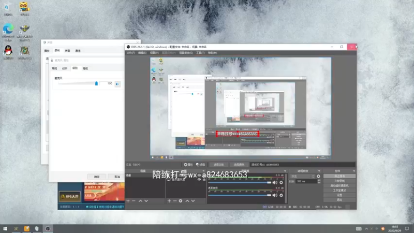Click the transition duration 300 ms field

306,182
